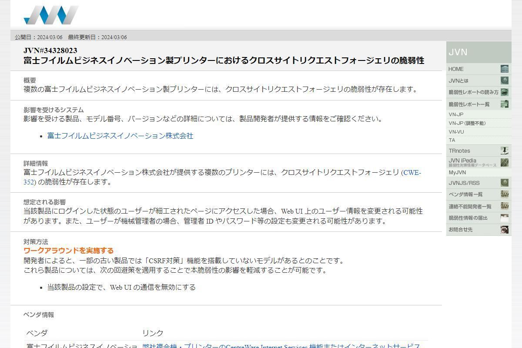The height and width of the screenshot is (348, 522).
Task: Open ベンダ情報一覧 menu item
Action: click(x=478, y=194)
